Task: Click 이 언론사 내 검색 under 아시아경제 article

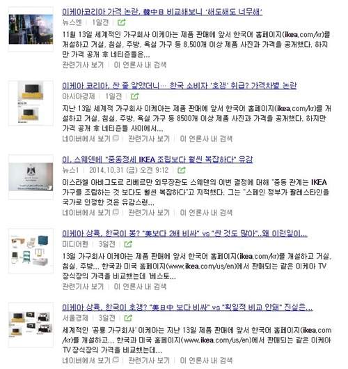Action: click(x=206, y=139)
